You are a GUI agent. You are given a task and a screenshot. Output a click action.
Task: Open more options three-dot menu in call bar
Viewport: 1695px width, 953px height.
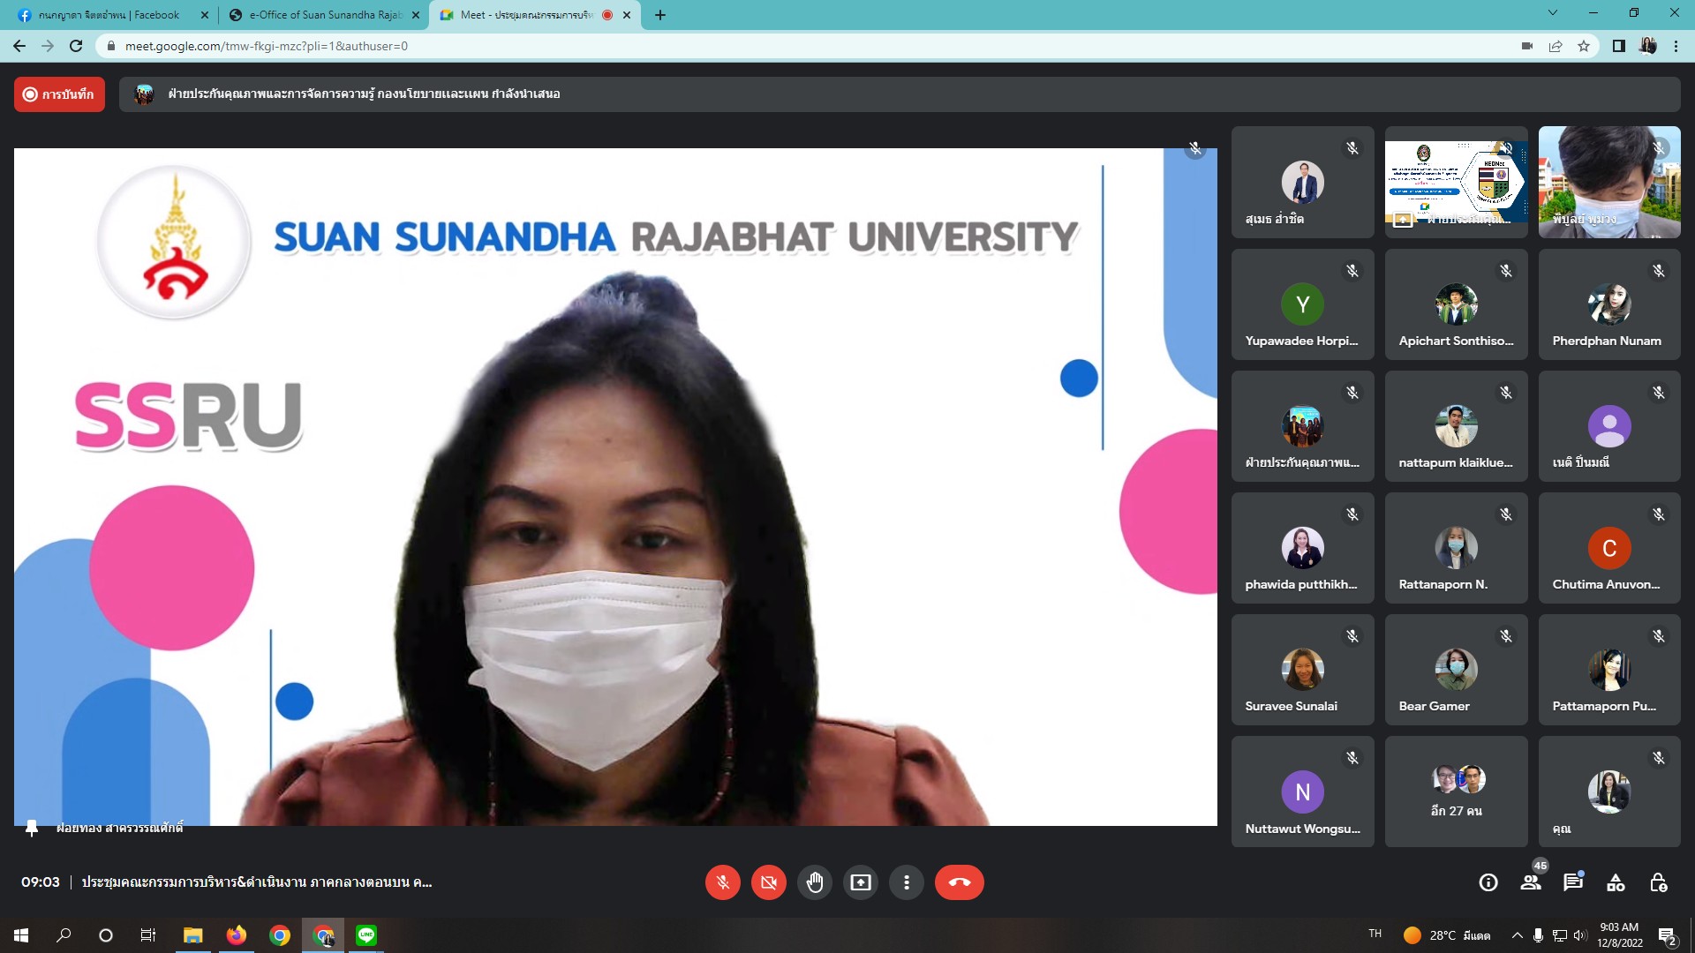(906, 882)
